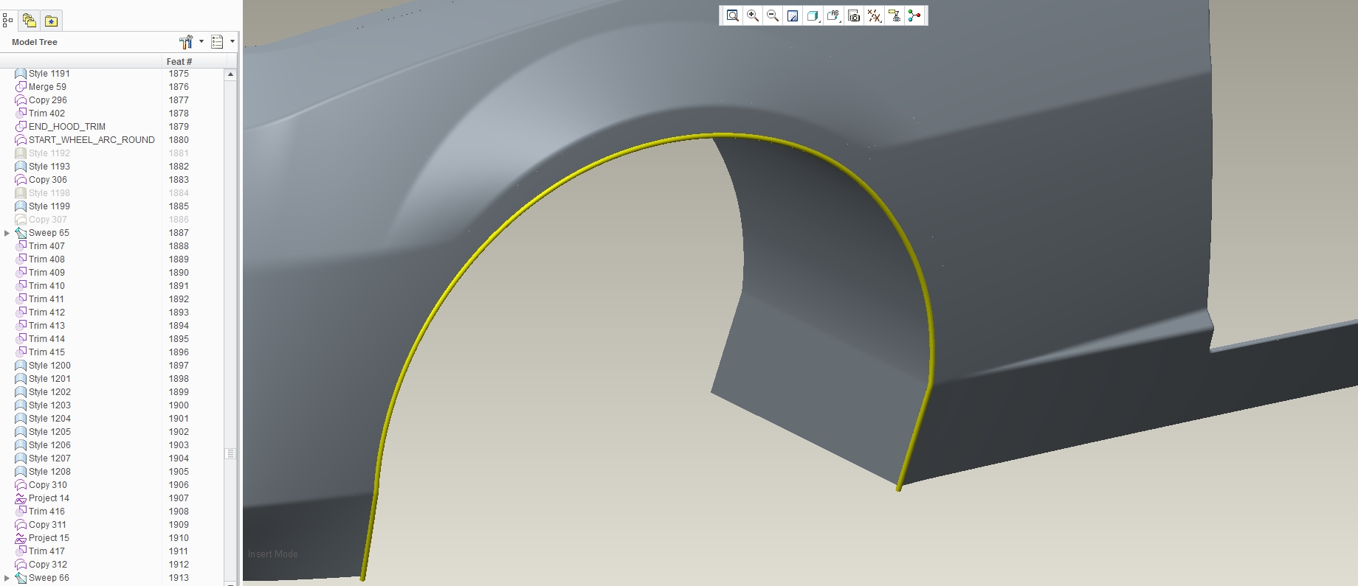Screen dimensions: 1358x586
Task: Open the Saved Orientations view list
Action: [833, 15]
